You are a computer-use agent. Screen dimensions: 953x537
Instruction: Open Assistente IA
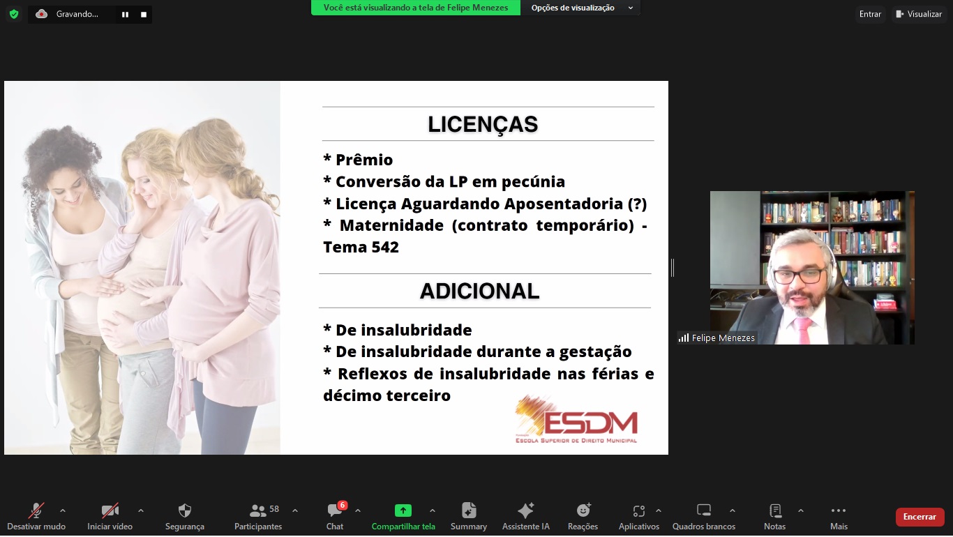pyautogui.click(x=526, y=517)
